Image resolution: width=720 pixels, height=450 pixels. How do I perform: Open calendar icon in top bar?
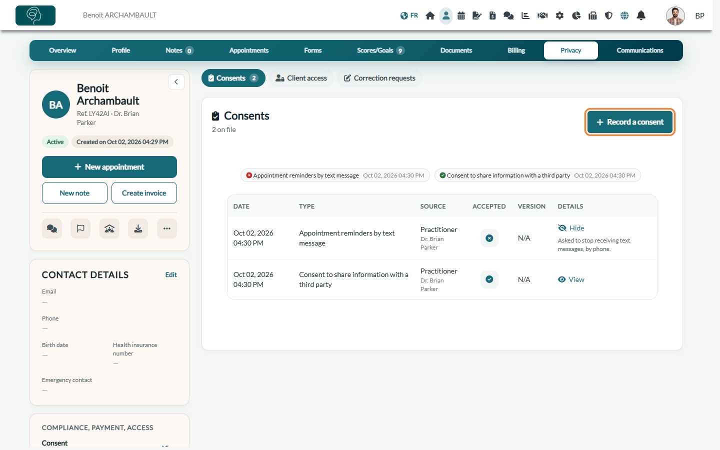(461, 15)
